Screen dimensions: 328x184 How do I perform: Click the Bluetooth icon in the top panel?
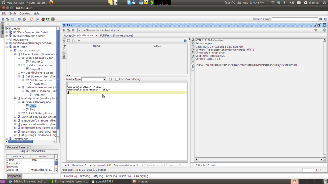click(285, 2)
